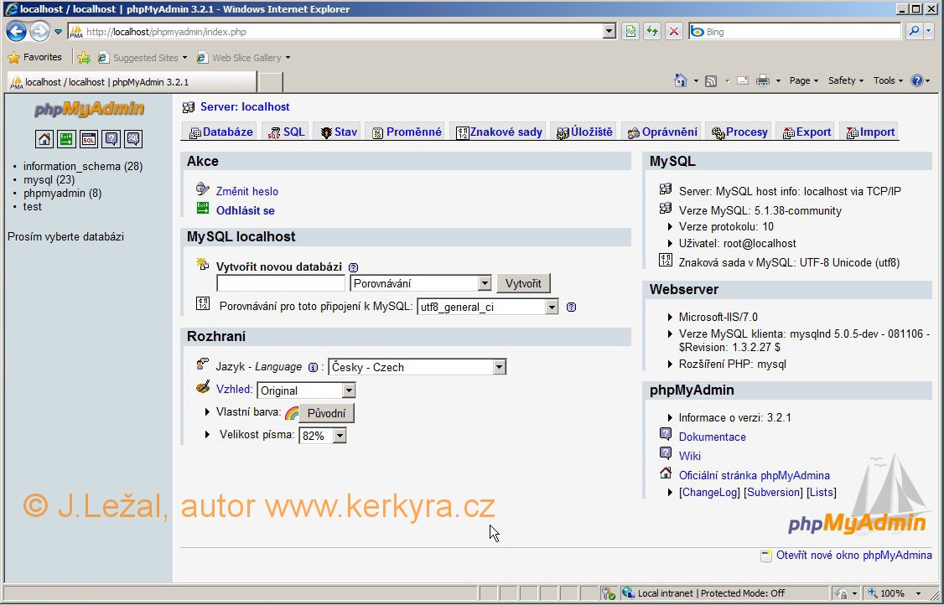Open the Export tab
This screenshot has width=944, height=605.
[807, 132]
